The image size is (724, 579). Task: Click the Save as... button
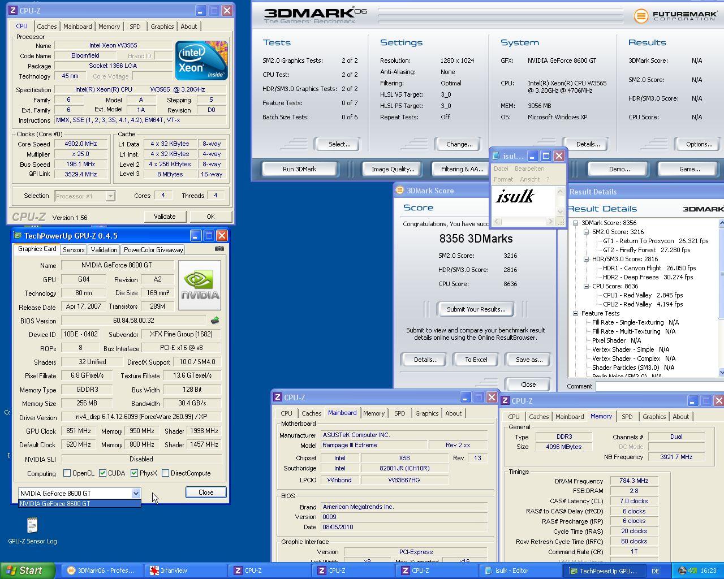coord(529,360)
